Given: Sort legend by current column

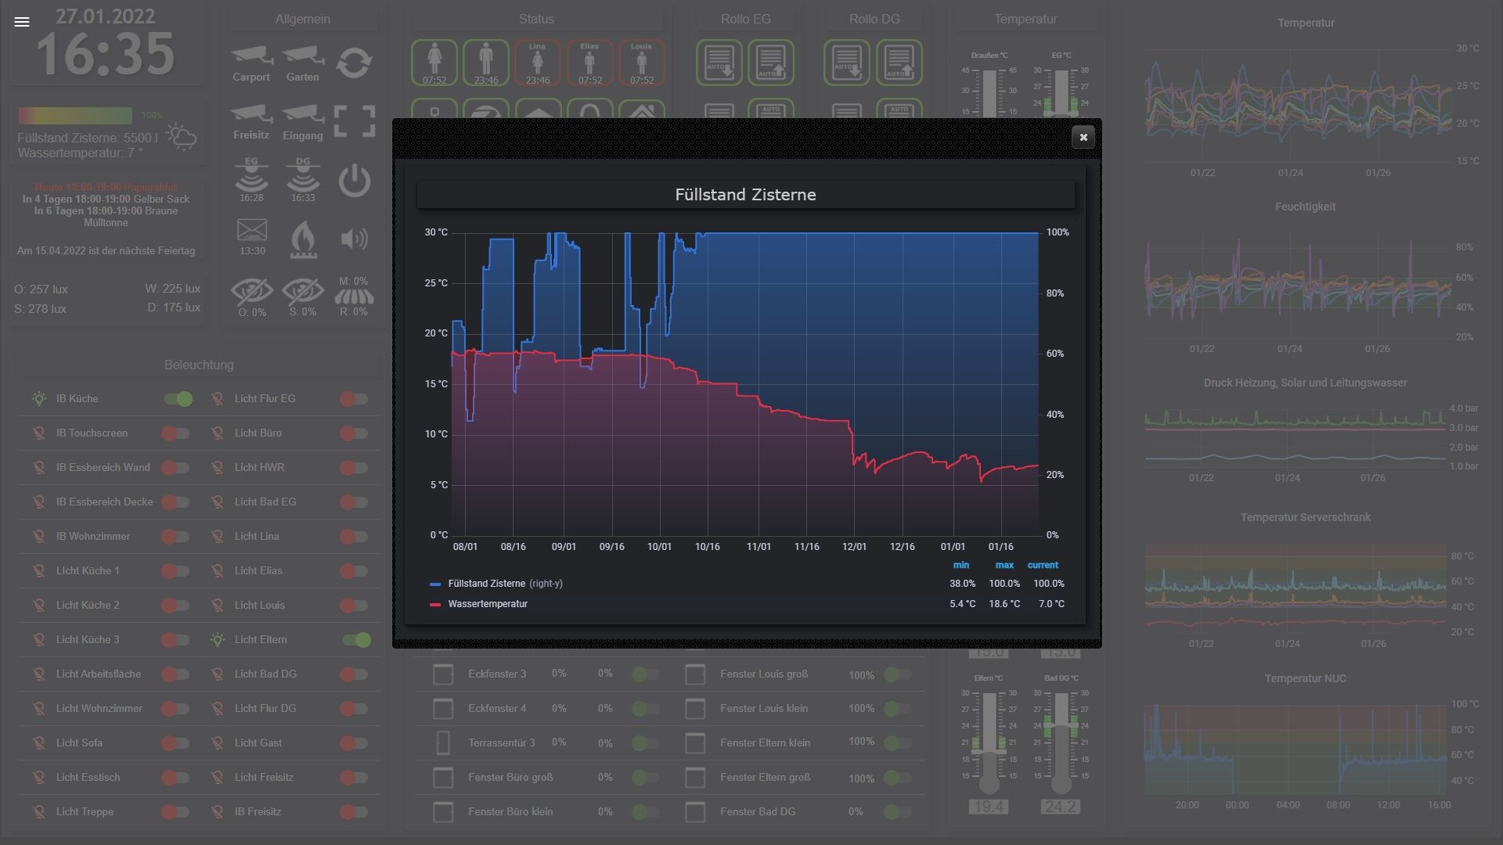Looking at the screenshot, I should 1043,565.
